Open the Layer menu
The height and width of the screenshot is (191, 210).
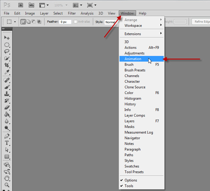(44, 13)
